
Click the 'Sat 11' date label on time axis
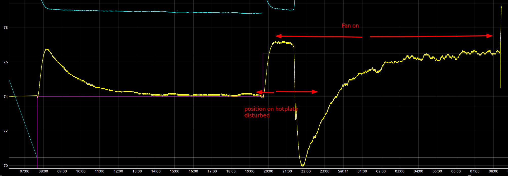[343, 171]
